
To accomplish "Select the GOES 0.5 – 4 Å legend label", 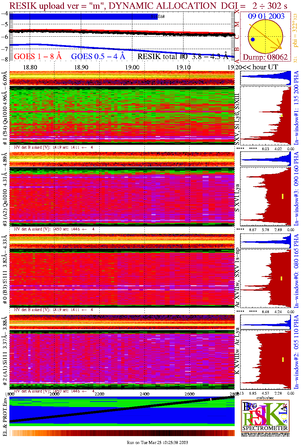I will pos(98,56).
